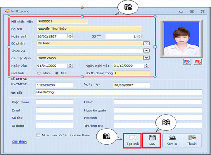Minimize the frmResume window
This screenshot has width=211, height=155.
pyautogui.click(x=181, y=12)
